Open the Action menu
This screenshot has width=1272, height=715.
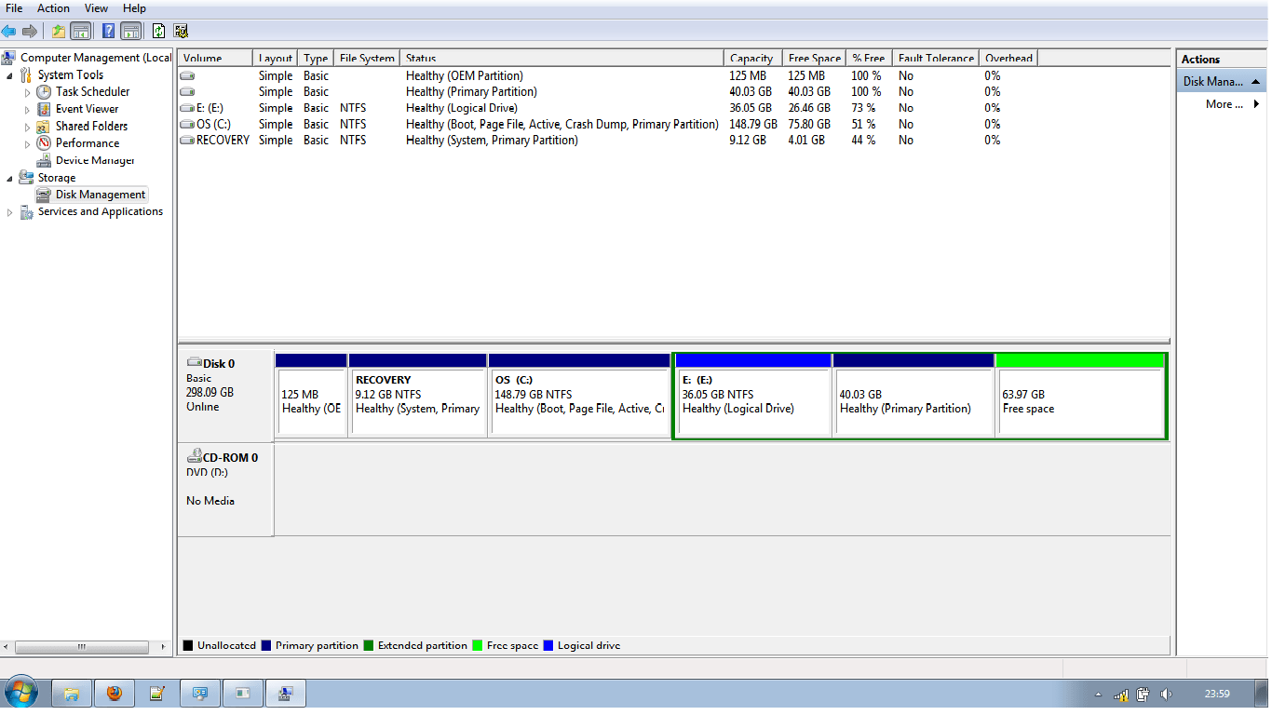(53, 8)
